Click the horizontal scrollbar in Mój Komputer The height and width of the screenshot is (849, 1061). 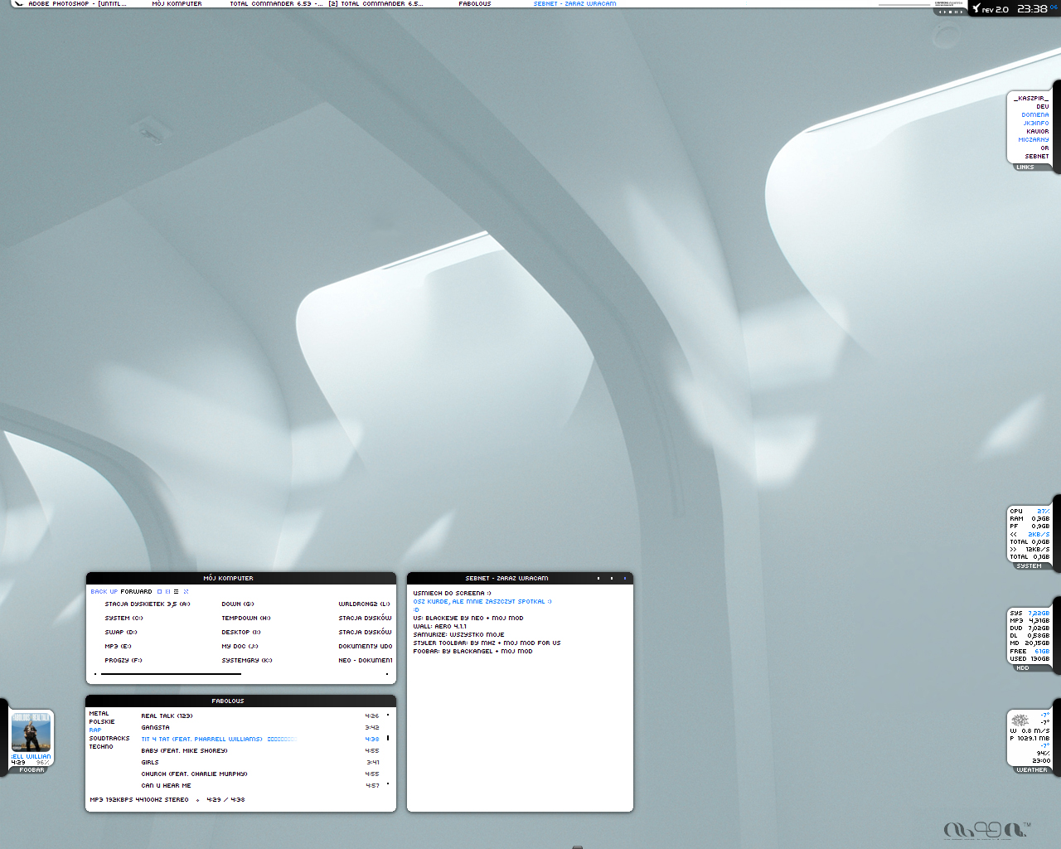(171, 674)
